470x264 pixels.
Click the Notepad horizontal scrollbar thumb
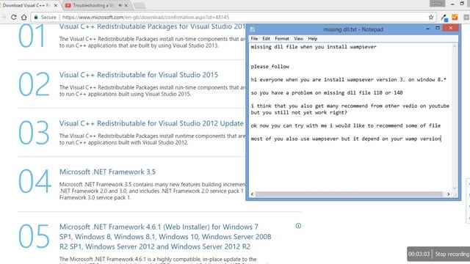pos(349,194)
